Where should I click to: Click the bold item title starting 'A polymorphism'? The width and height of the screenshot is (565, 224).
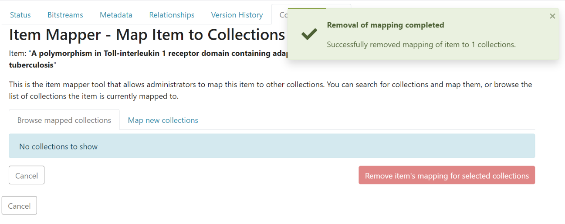pos(157,54)
